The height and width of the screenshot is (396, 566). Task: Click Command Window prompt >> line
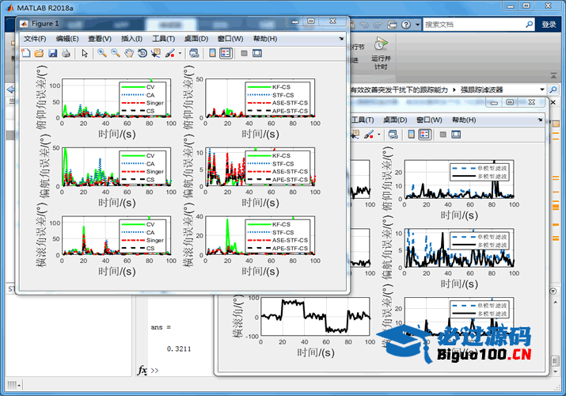pos(154,371)
